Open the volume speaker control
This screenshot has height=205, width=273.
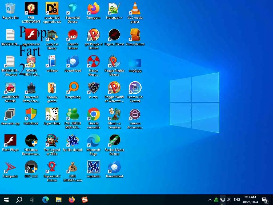[229, 200]
